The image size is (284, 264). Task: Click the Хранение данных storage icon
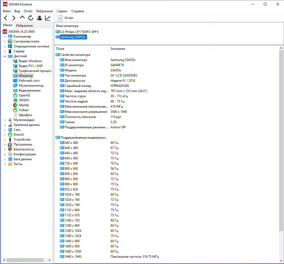click(10, 125)
